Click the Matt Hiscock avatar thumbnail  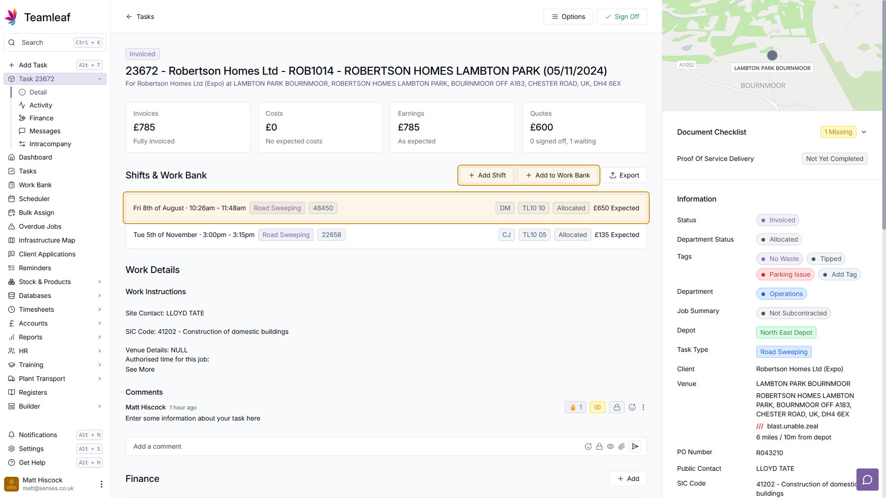click(12, 484)
